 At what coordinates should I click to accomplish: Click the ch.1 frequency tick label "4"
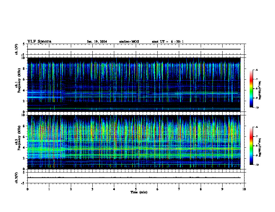24,90
